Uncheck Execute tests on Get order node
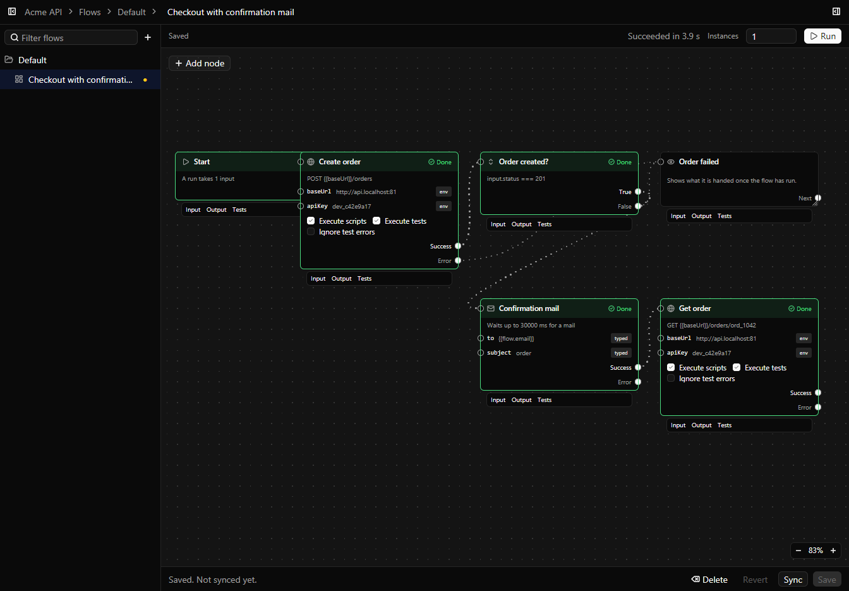 [737, 367]
